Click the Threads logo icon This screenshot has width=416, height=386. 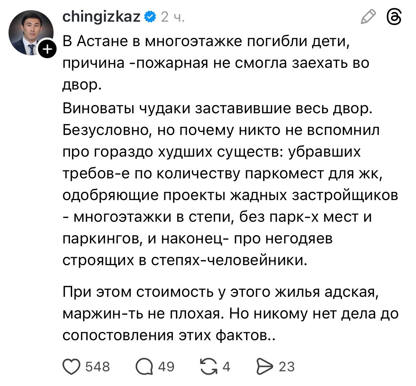coord(394,17)
